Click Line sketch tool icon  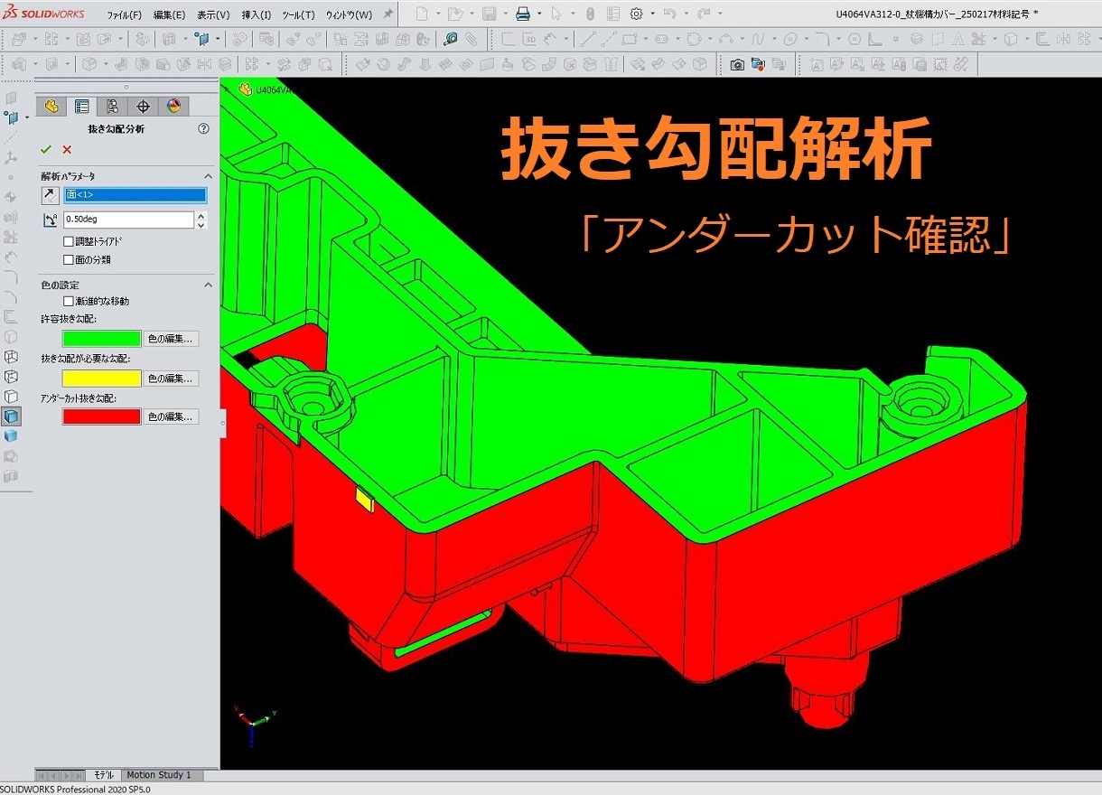(x=588, y=40)
